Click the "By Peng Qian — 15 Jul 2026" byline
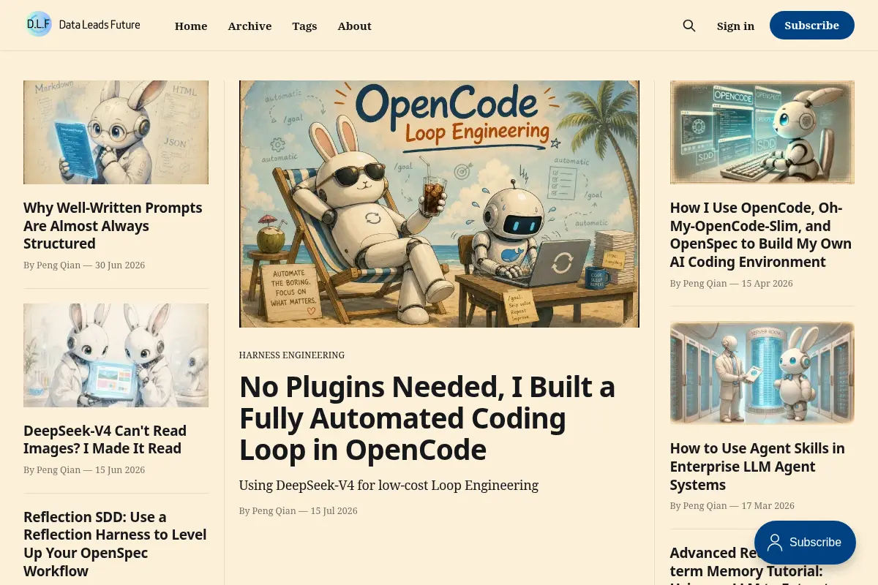878x585 pixels. pos(299,510)
